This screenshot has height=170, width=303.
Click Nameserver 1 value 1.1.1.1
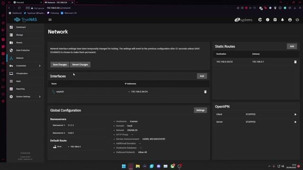tap(71, 125)
